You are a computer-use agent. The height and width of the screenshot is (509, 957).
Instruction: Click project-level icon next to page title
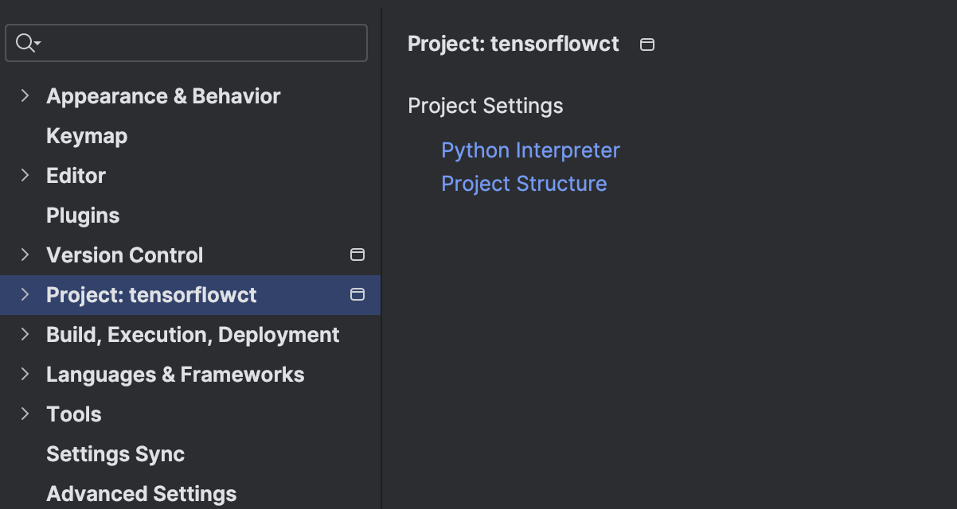647,45
